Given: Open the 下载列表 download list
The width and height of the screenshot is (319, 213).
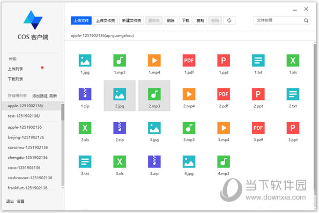Looking at the screenshot, I should (x=16, y=79).
